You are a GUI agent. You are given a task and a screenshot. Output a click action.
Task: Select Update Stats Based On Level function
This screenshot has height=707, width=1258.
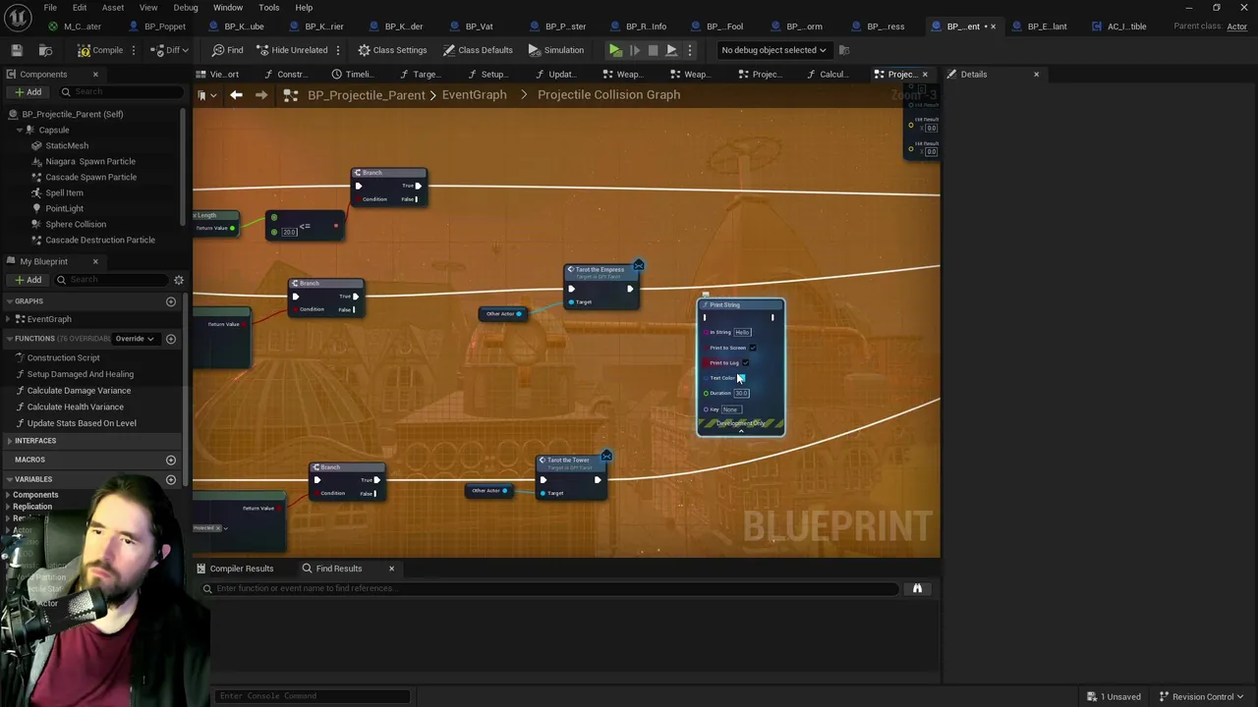click(x=82, y=423)
